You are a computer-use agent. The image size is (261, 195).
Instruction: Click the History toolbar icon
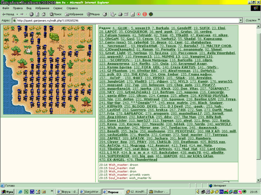pyautogui.click(x=105, y=14)
